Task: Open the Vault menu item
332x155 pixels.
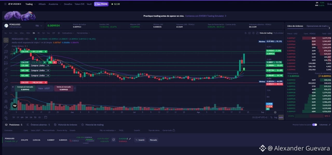Action: click(89, 4)
